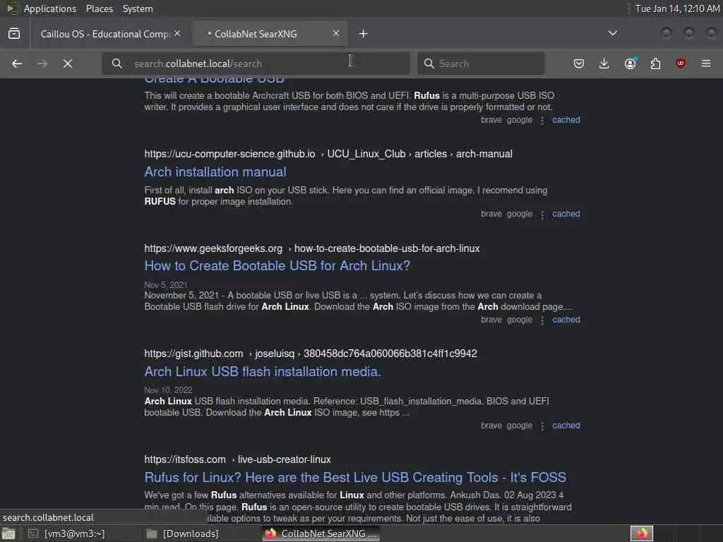Go back to the previous page
This screenshot has height=542, width=723.
click(17, 64)
